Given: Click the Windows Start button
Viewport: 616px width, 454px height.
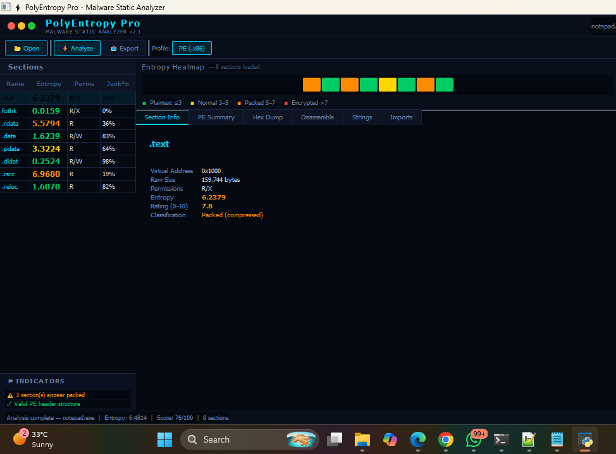Looking at the screenshot, I should [x=164, y=439].
